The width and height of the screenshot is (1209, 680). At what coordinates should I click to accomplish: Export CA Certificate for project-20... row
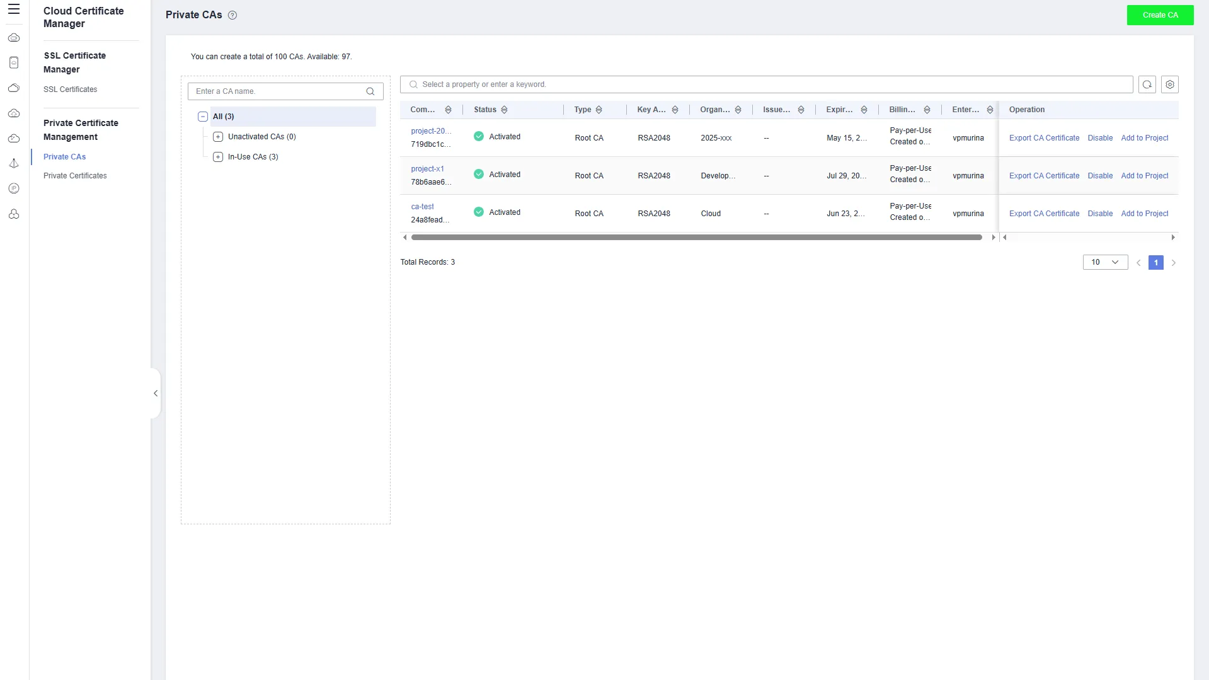[x=1044, y=138]
